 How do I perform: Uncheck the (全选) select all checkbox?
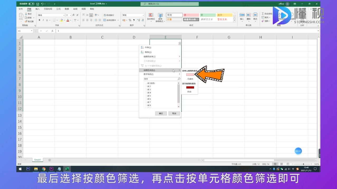[148, 83]
